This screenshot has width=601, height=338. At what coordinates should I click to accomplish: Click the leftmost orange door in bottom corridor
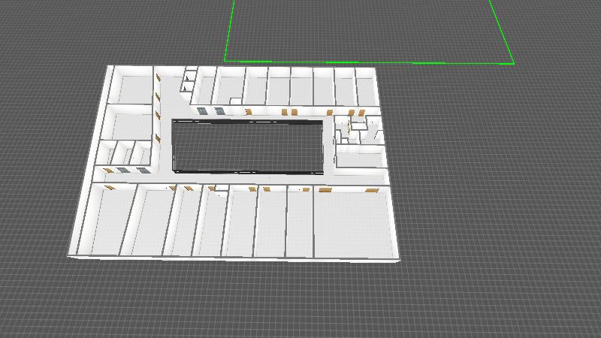pos(110,188)
